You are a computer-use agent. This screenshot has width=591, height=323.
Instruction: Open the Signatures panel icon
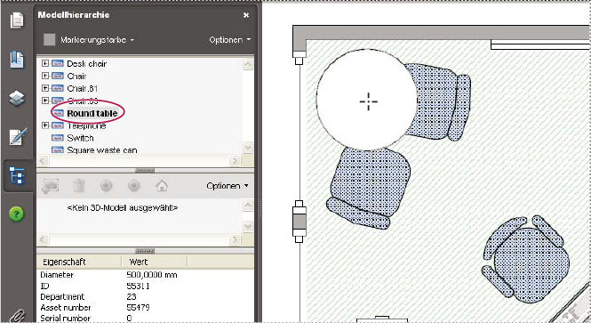coord(18,137)
